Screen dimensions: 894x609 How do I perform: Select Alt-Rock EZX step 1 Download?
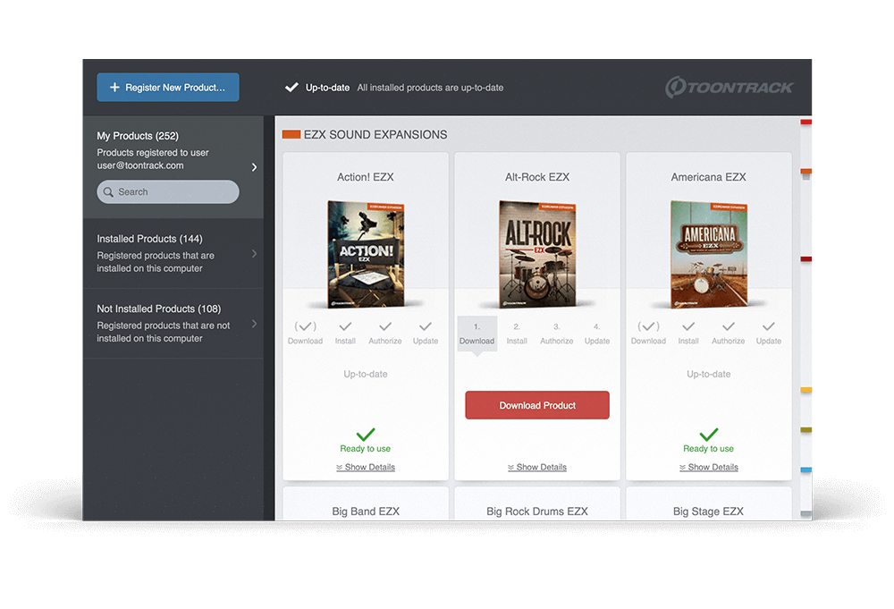tap(477, 334)
